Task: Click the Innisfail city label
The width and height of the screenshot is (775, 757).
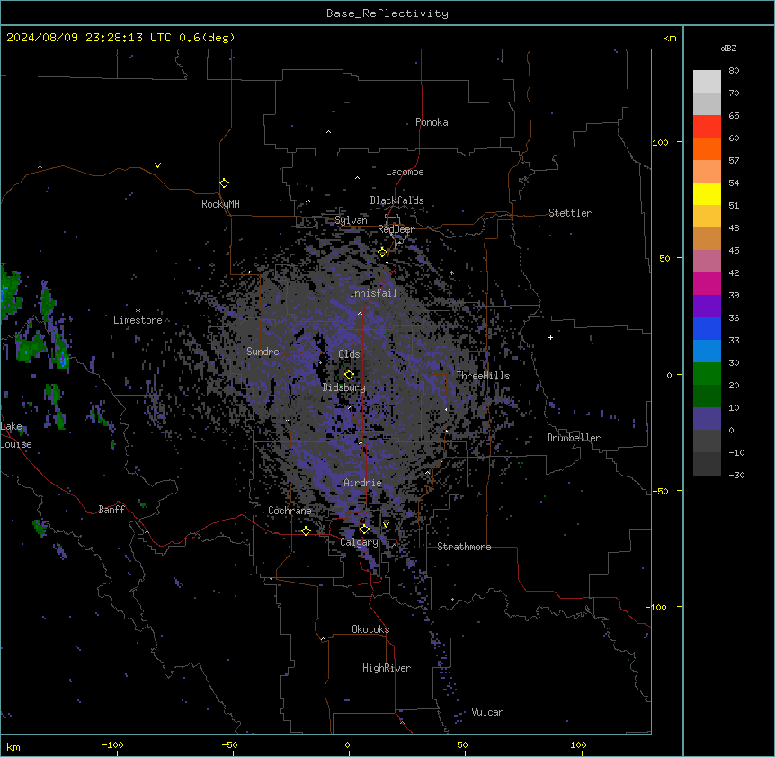Action: (x=373, y=293)
